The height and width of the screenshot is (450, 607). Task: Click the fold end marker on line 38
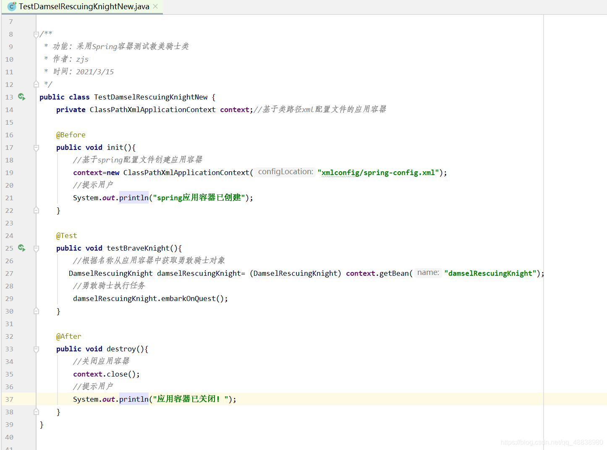click(x=36, y=412)
